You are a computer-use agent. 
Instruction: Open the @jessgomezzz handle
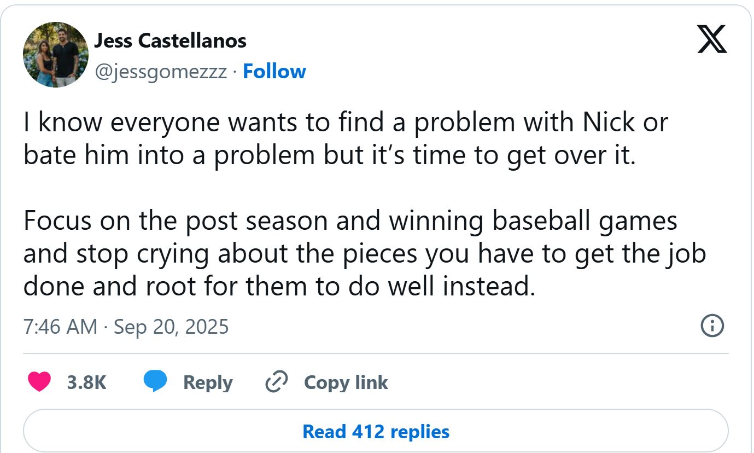[x=161, y=72]
